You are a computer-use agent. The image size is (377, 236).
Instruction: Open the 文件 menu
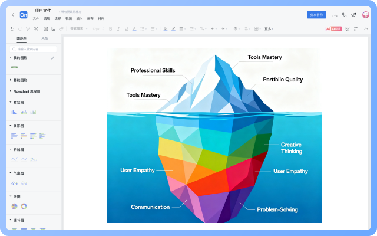[x=36, y=19]
